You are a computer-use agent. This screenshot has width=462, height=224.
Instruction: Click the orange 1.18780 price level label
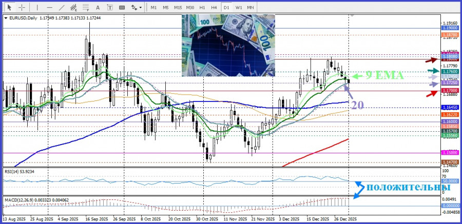(450, 35)
